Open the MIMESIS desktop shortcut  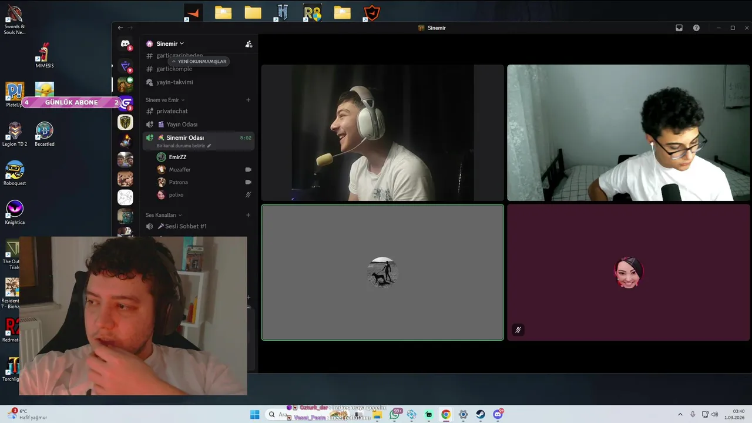[x=44, y=55]
